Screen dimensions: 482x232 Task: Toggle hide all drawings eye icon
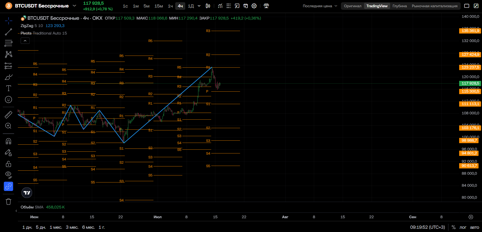pyautogui.click(x=9, y=175)
